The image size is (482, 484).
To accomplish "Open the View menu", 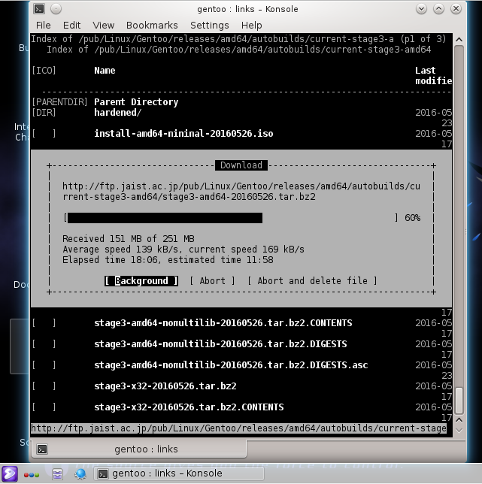I will click(x=104, y=26).
